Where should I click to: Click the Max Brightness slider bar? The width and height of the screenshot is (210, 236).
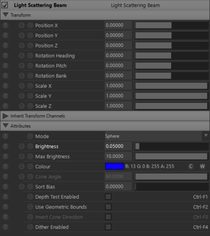171,157
